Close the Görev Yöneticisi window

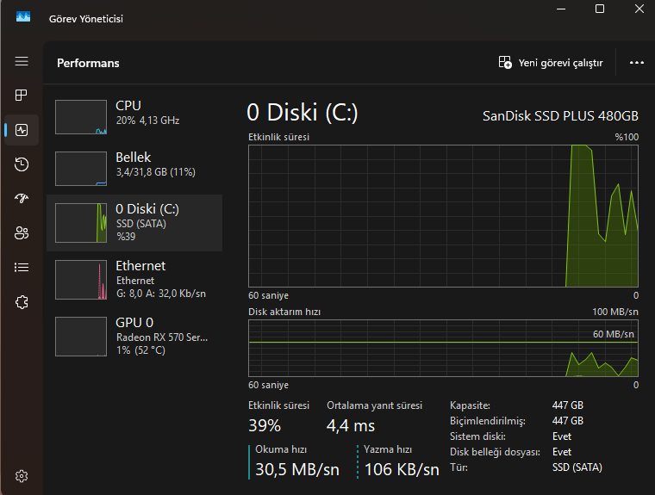coord(639,9)
